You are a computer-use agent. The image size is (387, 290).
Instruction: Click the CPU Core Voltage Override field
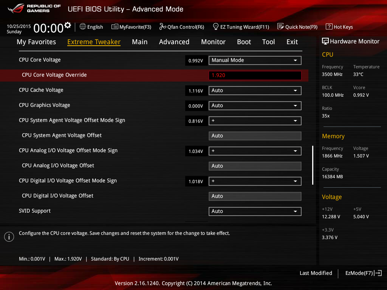255,75
